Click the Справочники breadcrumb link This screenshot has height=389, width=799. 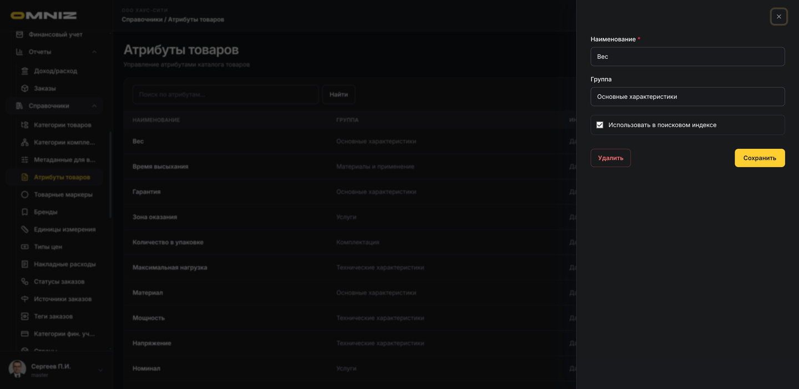142,19
